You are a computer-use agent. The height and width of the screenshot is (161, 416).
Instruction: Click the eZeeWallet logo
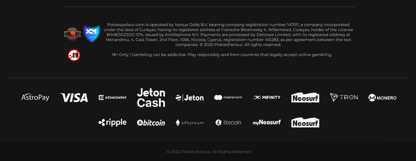point(112,97)
